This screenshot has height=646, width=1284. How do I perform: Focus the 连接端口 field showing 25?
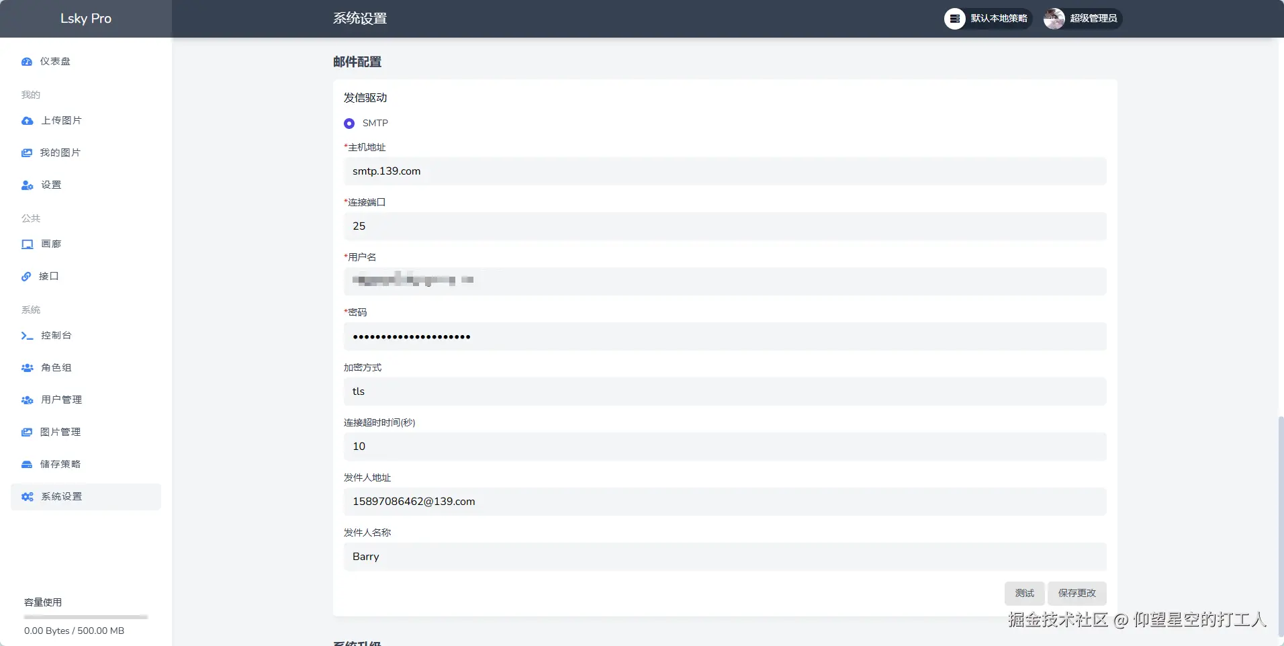coord(725,226)
